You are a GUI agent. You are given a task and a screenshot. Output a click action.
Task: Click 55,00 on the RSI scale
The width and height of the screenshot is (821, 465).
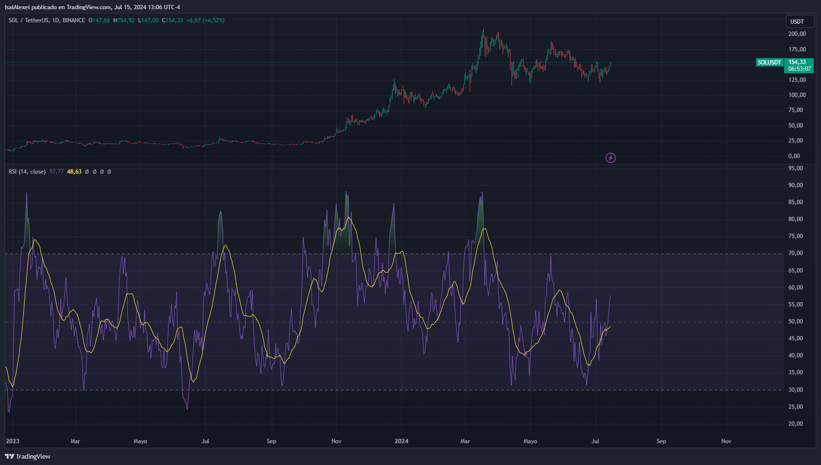[795, 305]
